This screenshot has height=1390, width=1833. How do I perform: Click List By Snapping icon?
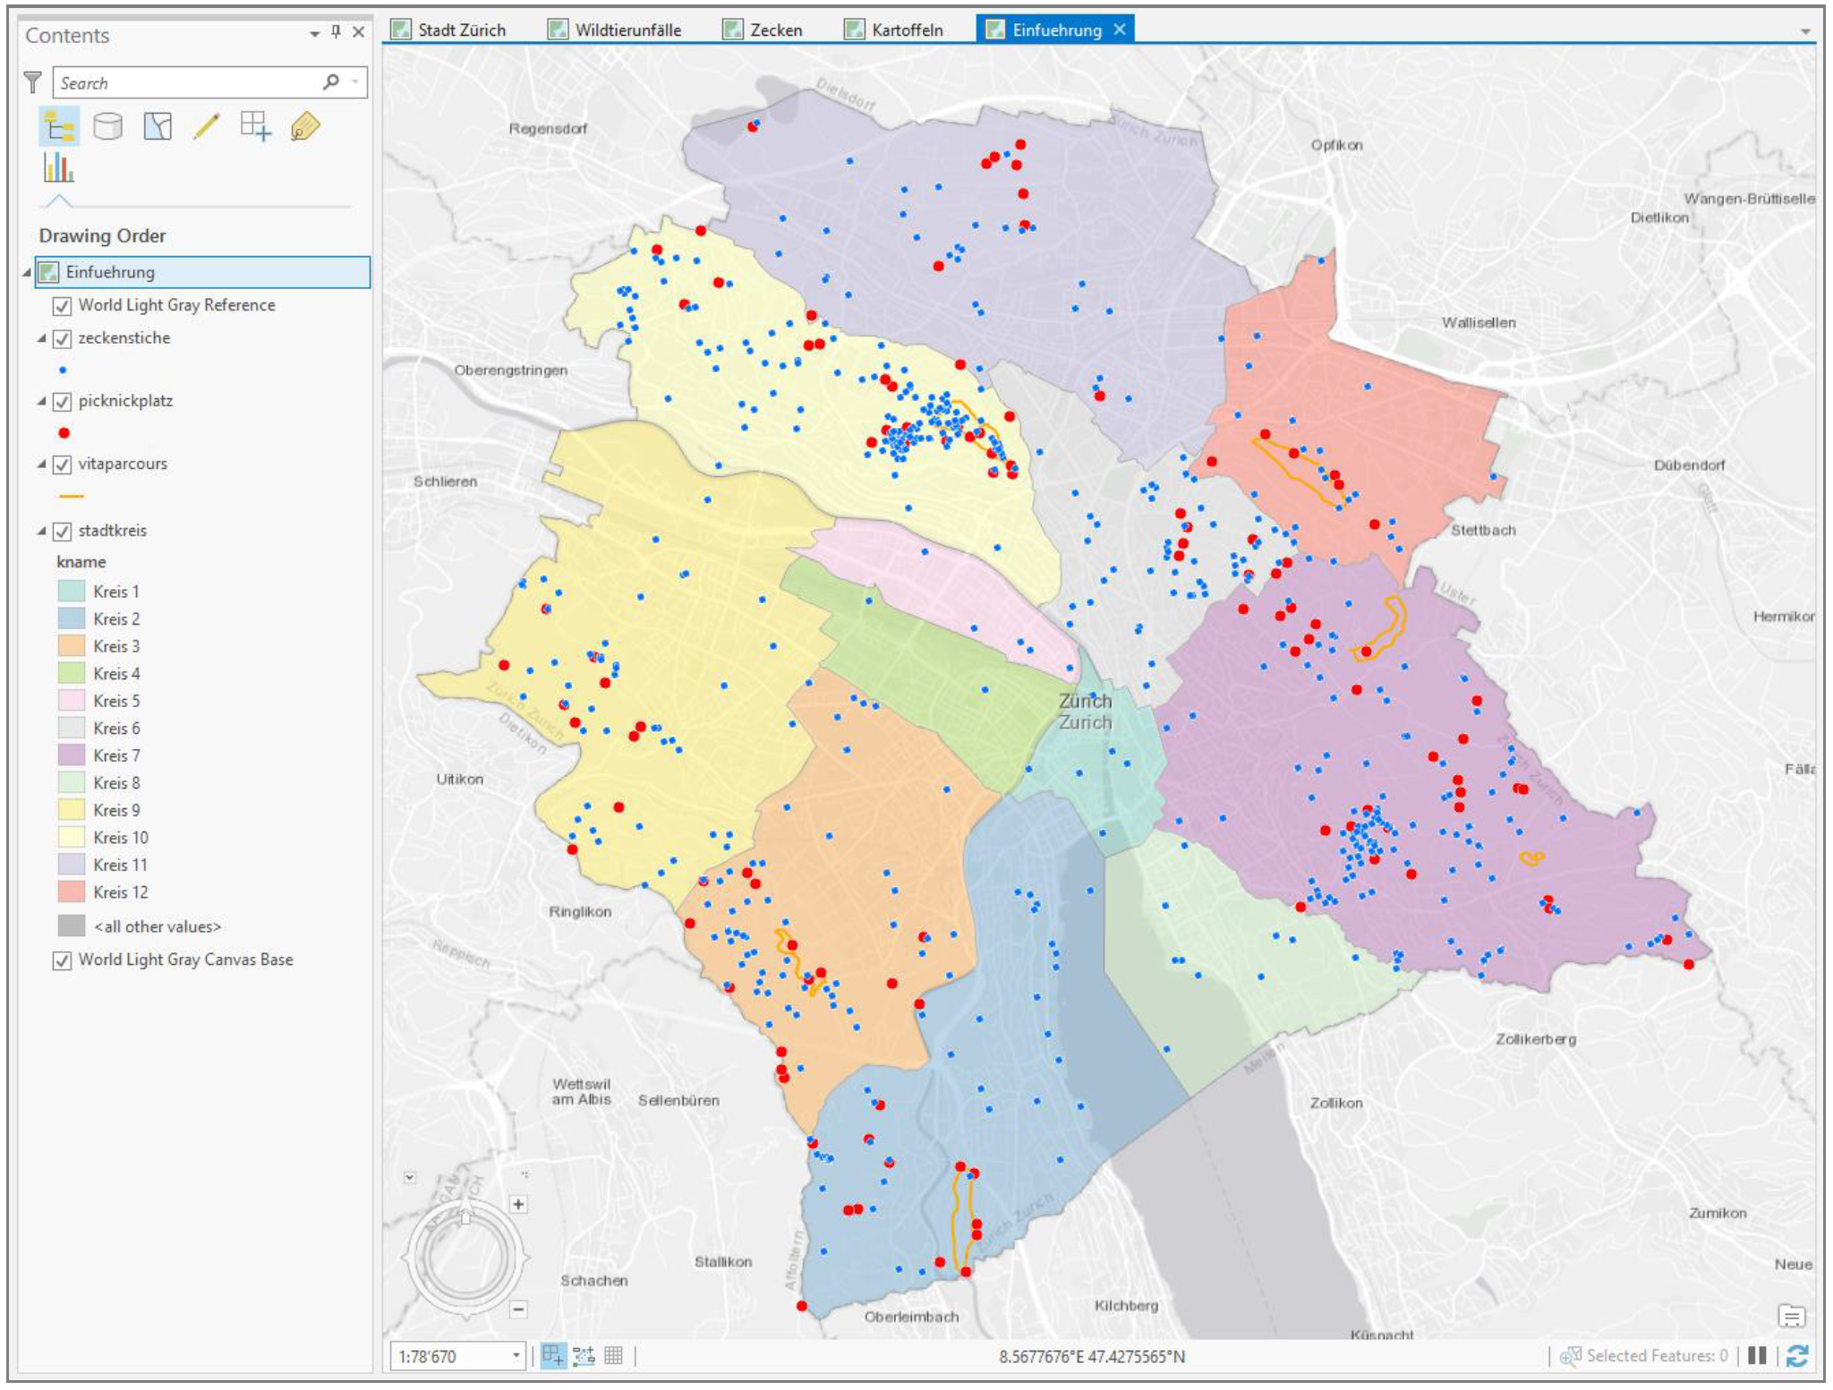click(255, 126)
